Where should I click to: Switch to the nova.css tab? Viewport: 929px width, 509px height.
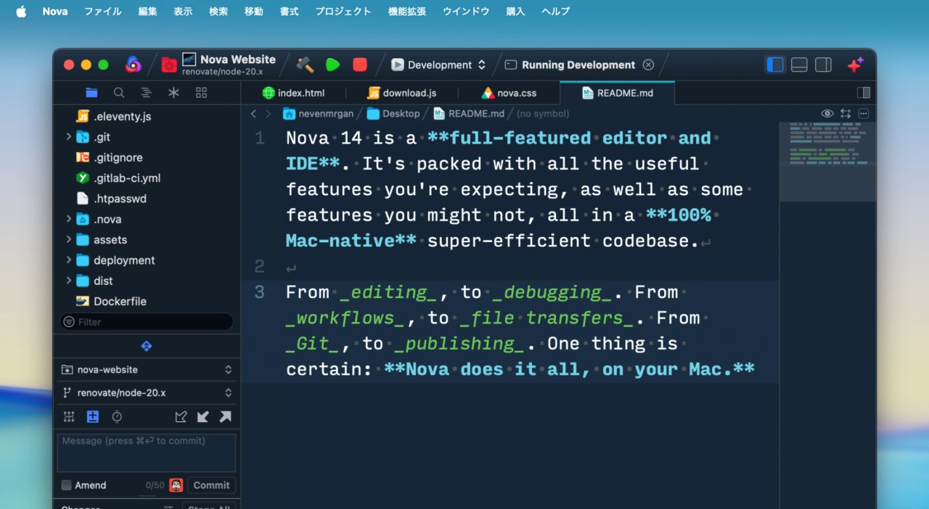pos(508,93)
